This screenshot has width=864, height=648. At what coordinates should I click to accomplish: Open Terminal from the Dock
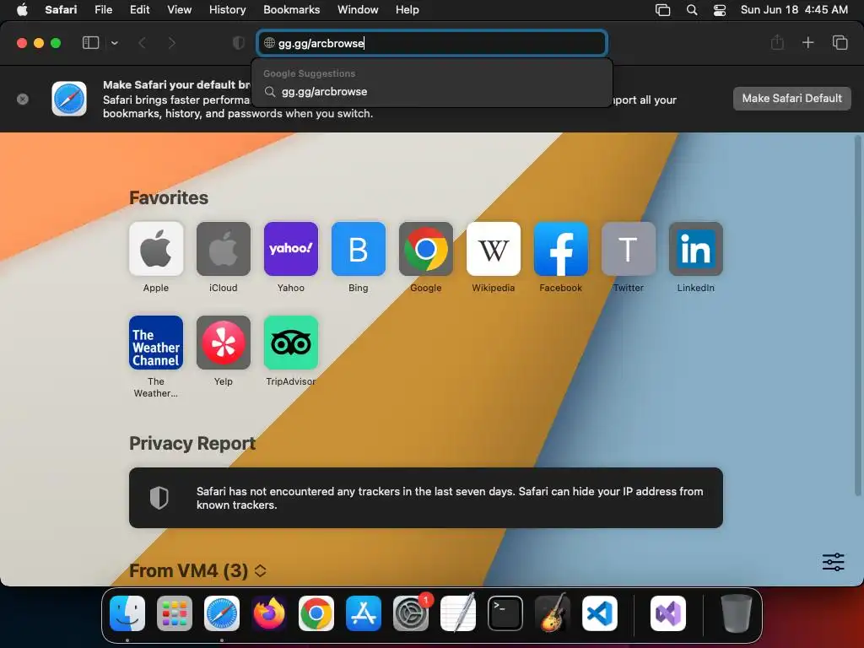coord(505,613)
